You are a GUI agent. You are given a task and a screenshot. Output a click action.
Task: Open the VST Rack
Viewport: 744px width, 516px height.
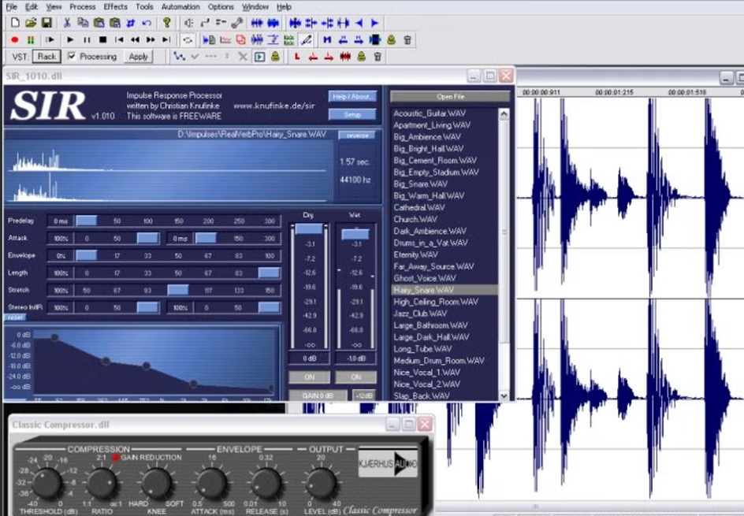(x=46, y=57)
